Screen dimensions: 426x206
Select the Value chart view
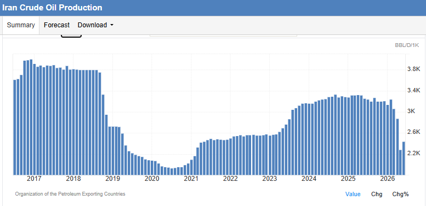(x=353, y=194)
